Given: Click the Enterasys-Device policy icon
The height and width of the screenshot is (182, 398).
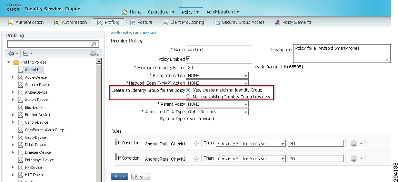Looking at the screenshot, I should [21, 160].
